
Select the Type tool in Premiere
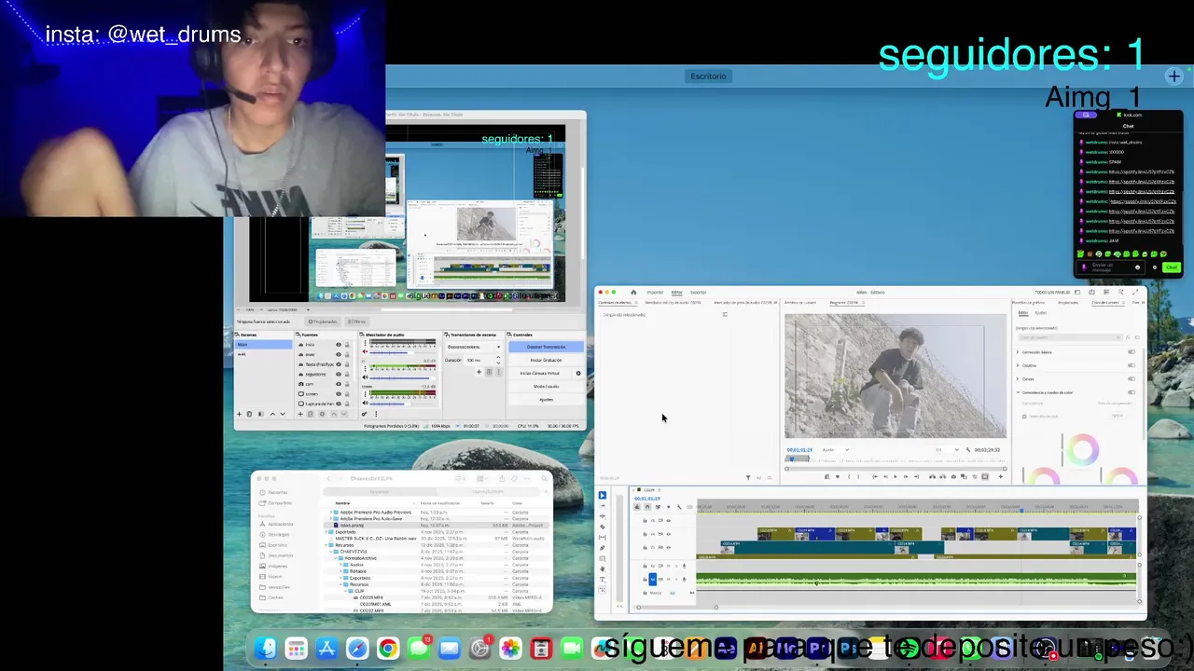tap(603, 580)
